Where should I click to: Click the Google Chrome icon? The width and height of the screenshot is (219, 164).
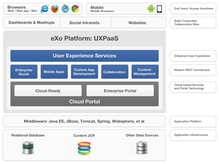75,9
